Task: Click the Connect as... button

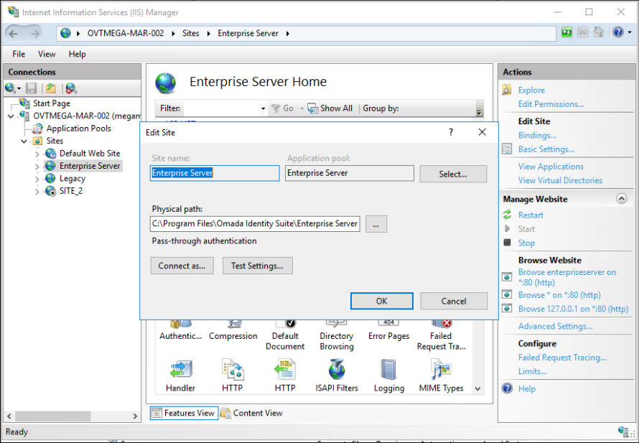Action: (x=182, y=266)
